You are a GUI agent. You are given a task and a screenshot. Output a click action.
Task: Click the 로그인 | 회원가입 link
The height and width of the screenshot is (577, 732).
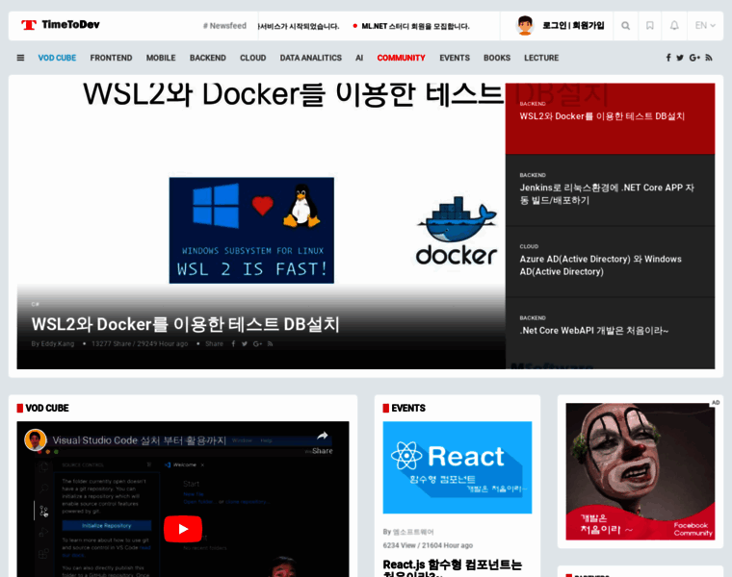coord(573,26)
